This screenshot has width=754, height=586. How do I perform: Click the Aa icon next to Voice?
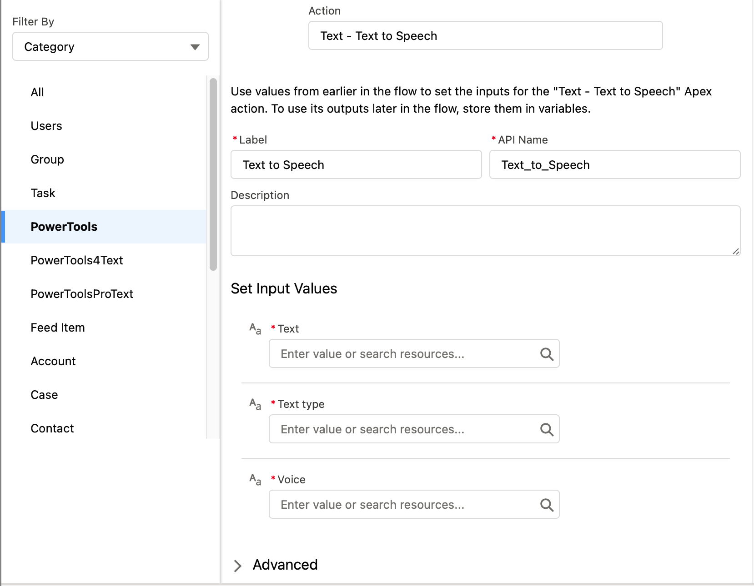(x=255, y=479)
